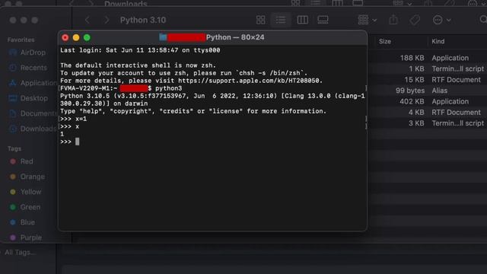Zoom the Terminal window with green button
The width and height of the screenshot is (487, 274).
87,37
